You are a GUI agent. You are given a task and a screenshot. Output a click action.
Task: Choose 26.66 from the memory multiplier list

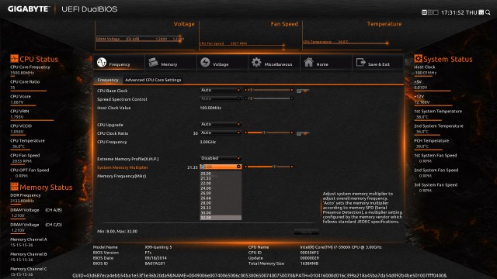tap(221, 198)
